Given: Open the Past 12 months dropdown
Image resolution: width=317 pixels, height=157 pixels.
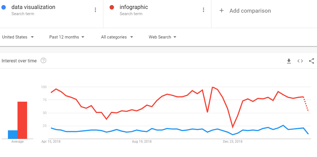Looking at the screenshot, I should pos(67,37).
